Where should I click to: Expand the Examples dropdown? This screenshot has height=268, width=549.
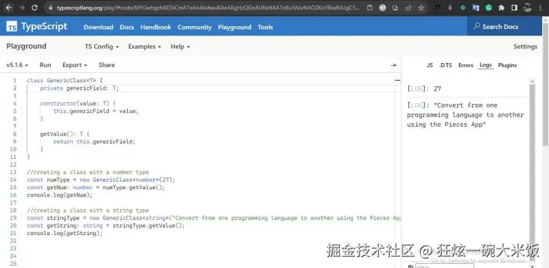145,47
